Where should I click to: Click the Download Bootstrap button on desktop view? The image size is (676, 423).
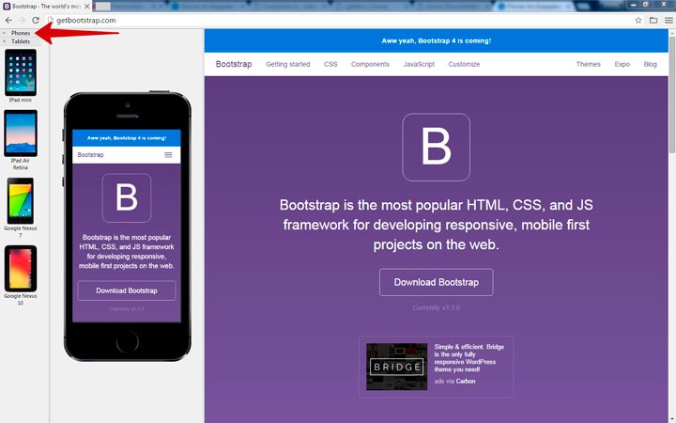pyautogui.click(x=436, y=282)
